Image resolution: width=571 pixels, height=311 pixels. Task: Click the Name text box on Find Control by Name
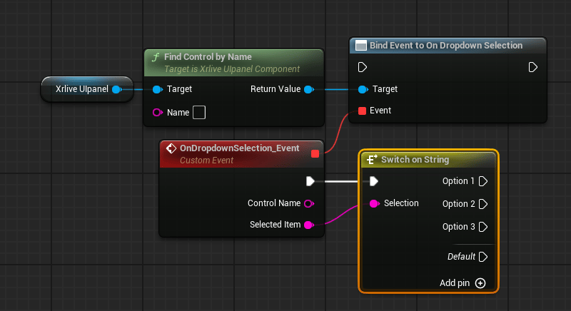point(199,113)
